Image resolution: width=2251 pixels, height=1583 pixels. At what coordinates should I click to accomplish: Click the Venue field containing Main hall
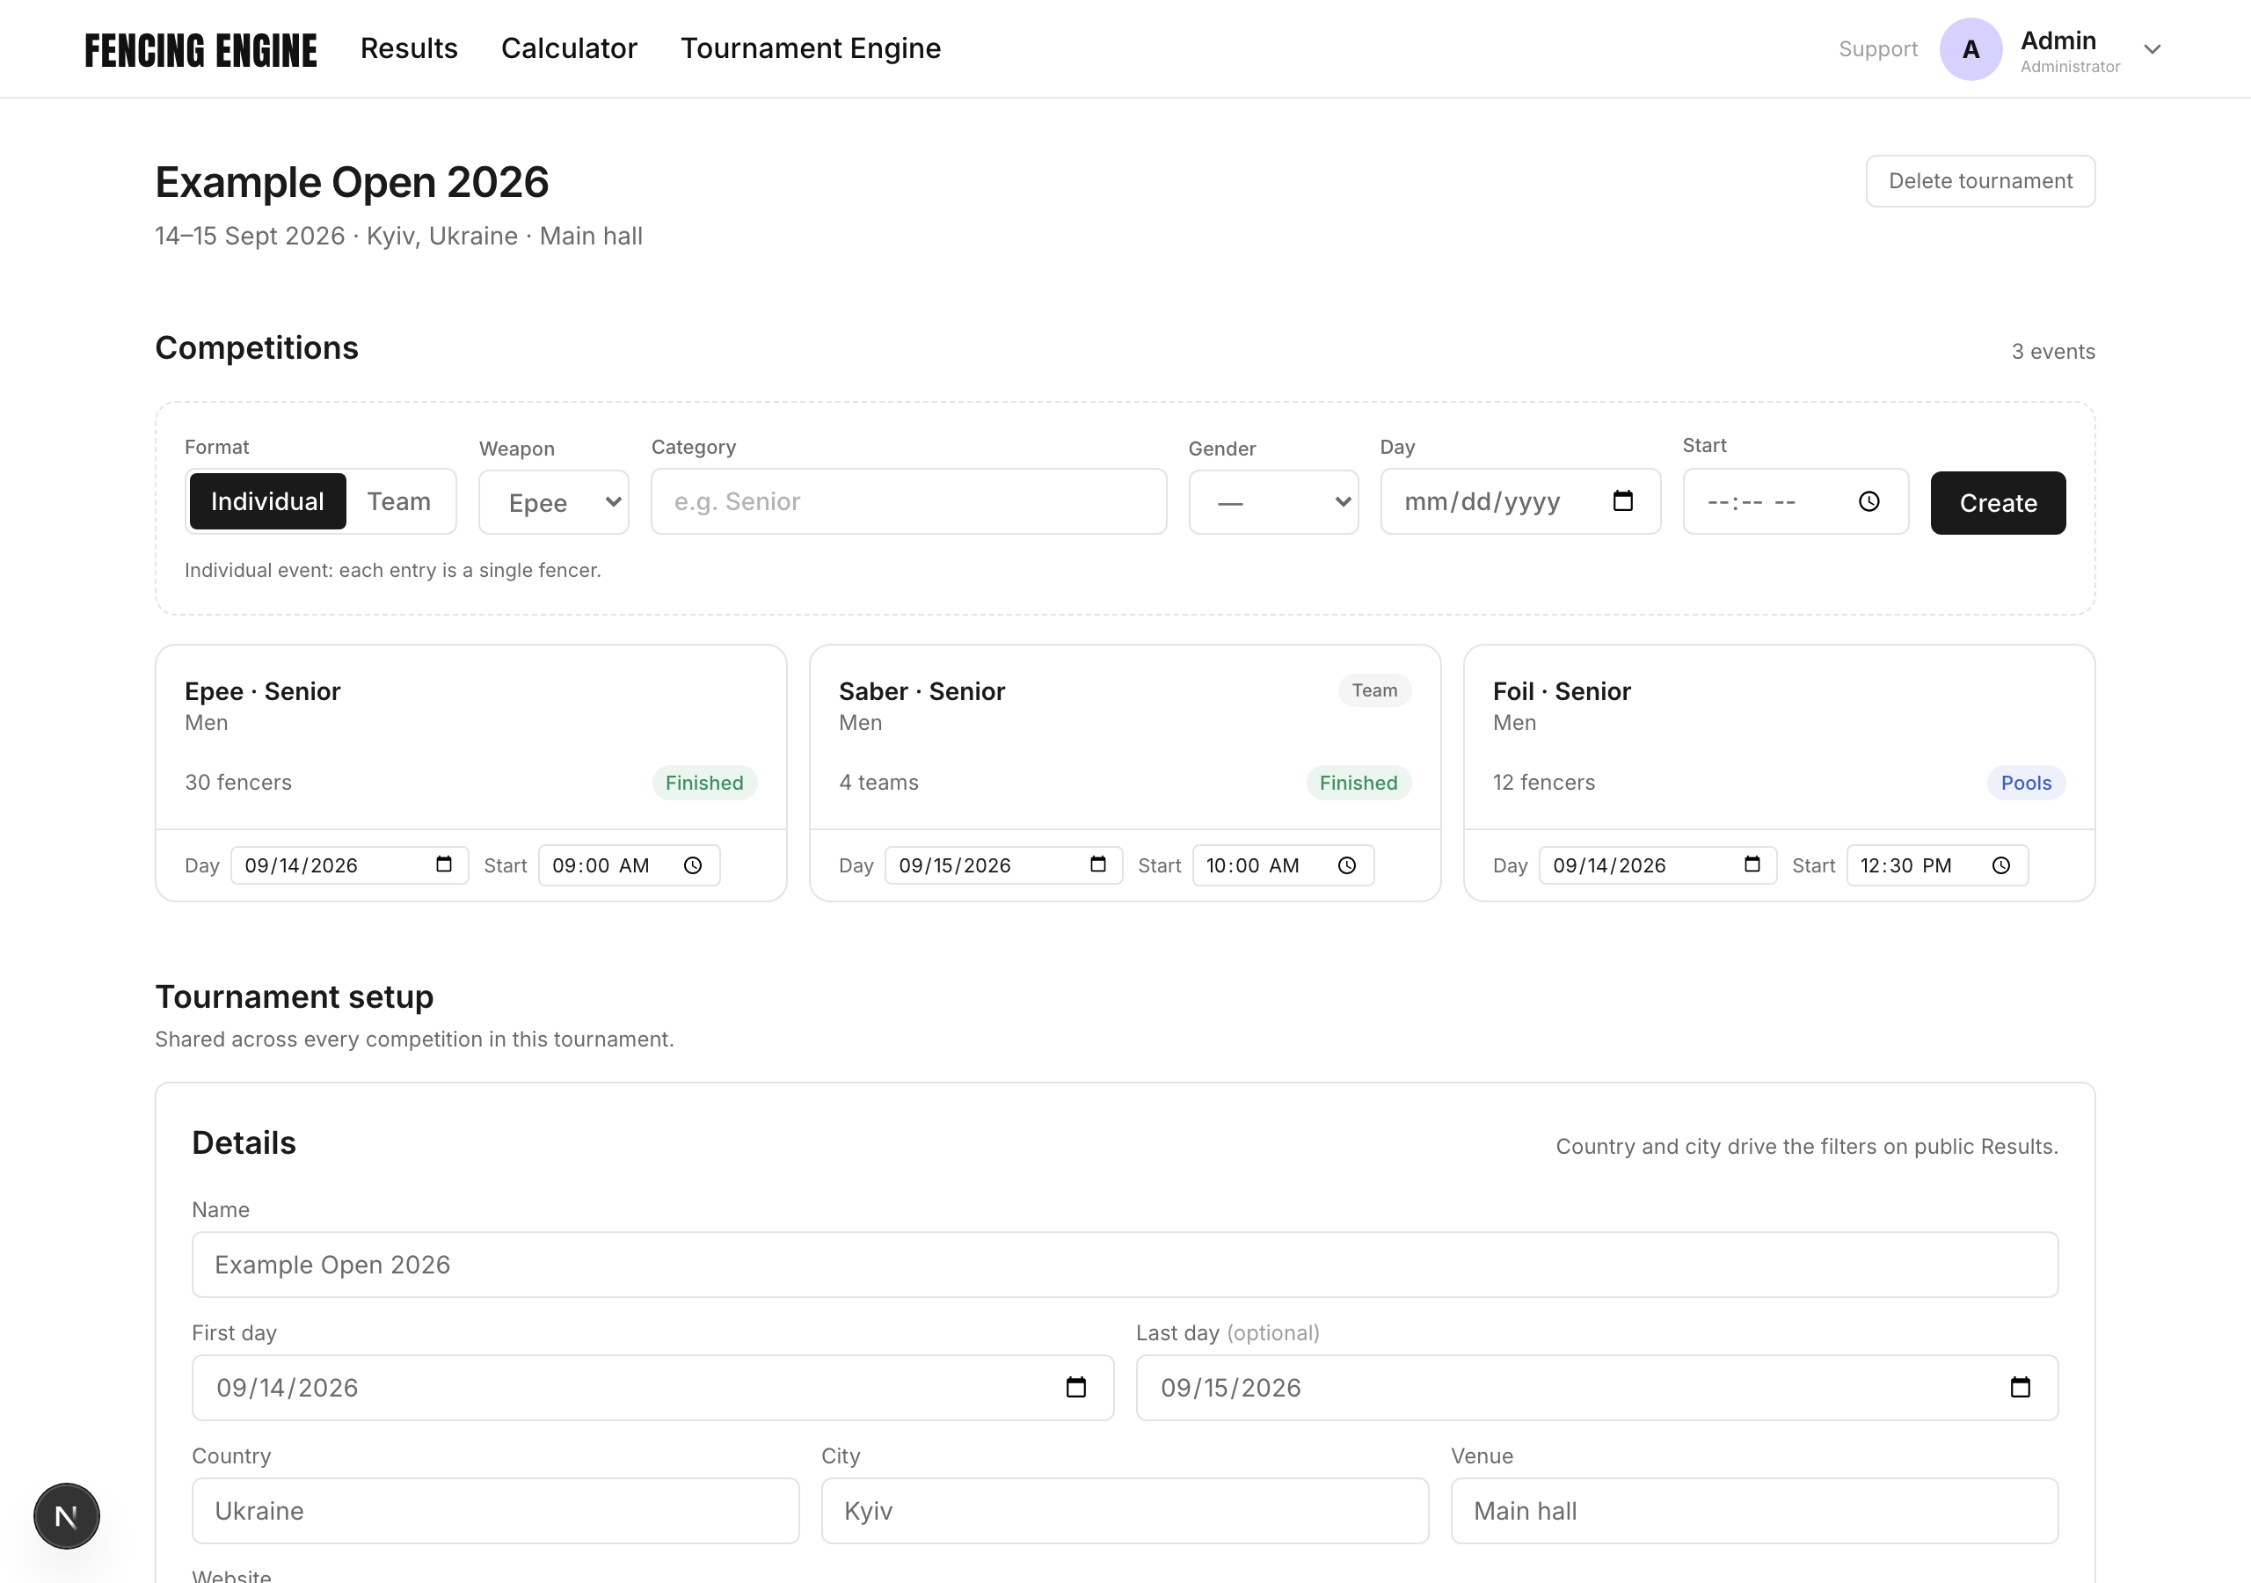[1754, 1510]
